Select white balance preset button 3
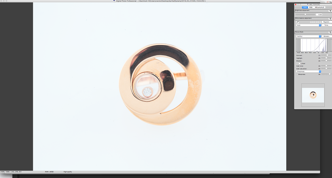The height and width of the screenshot is (178, 332). pos(319,22)
